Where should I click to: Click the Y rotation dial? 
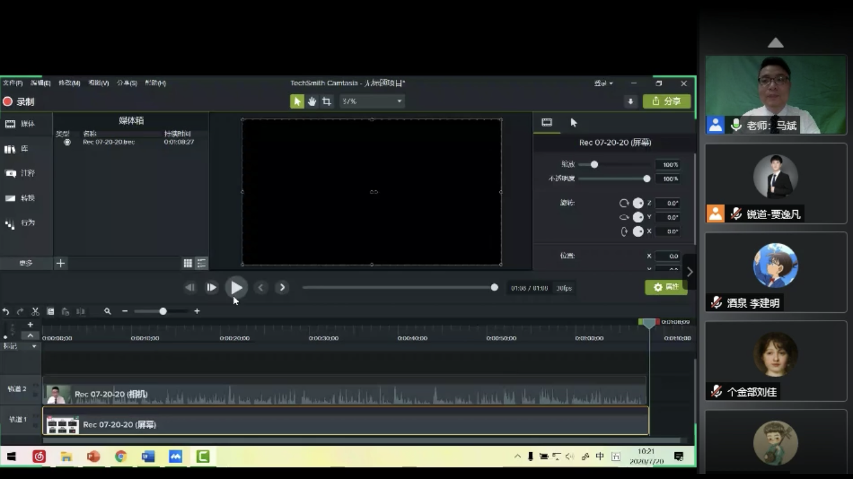coord(638,217)
